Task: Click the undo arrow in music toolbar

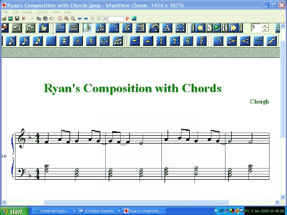Action: [17, 28]
